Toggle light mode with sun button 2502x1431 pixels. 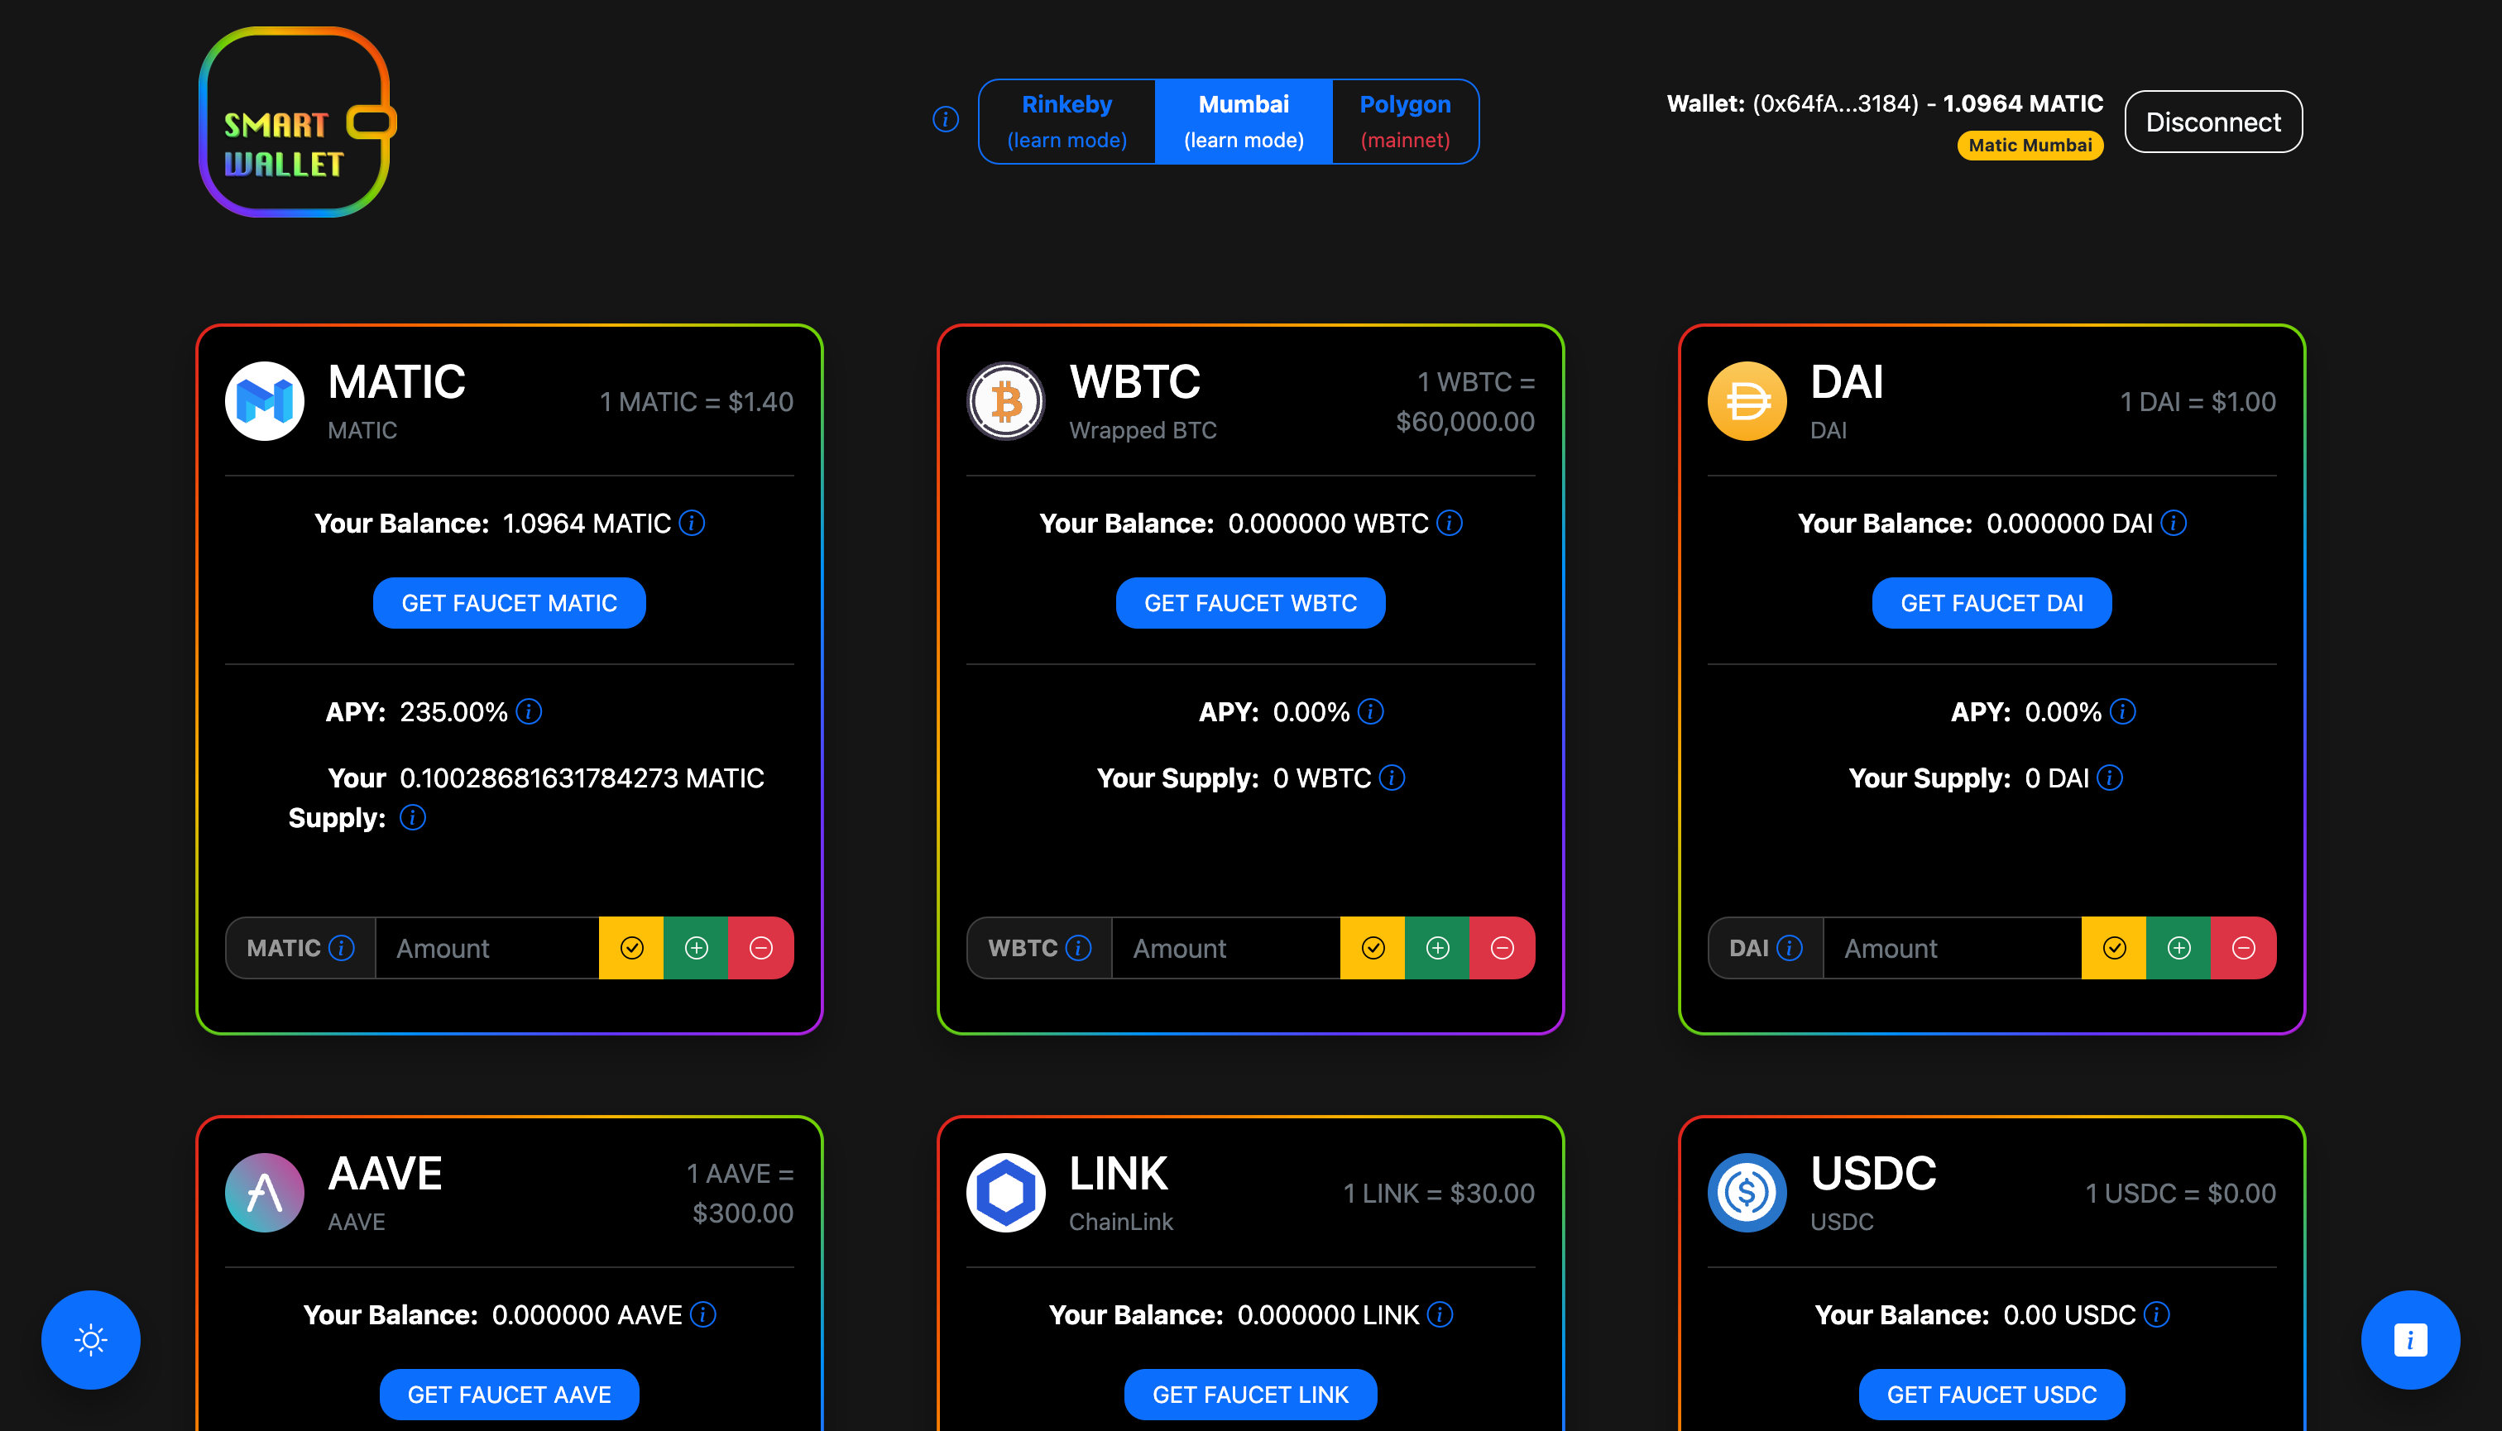coord(90,1339)
